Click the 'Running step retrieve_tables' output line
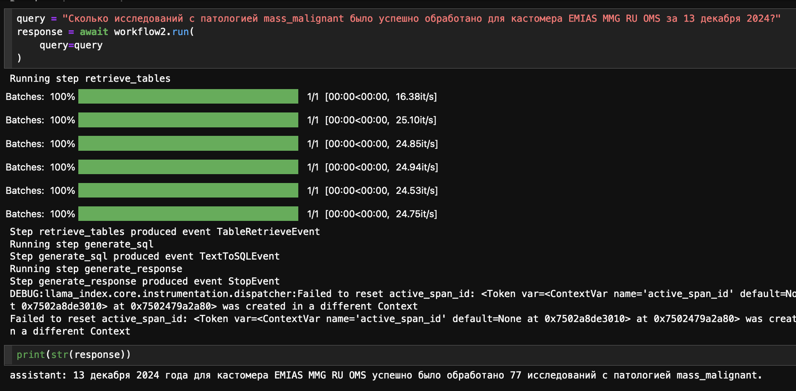This screenshot has height=391, width=796. click(90, 78)
